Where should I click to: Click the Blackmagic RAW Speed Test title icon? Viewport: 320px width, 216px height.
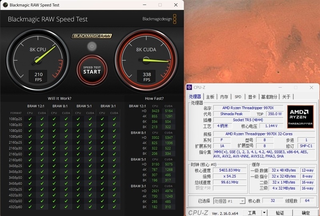coord(5,5)
